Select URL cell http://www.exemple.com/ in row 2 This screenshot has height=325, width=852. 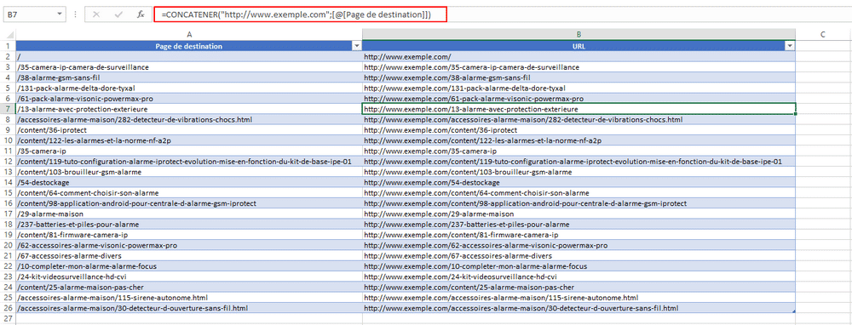click(x=579, y=56)
